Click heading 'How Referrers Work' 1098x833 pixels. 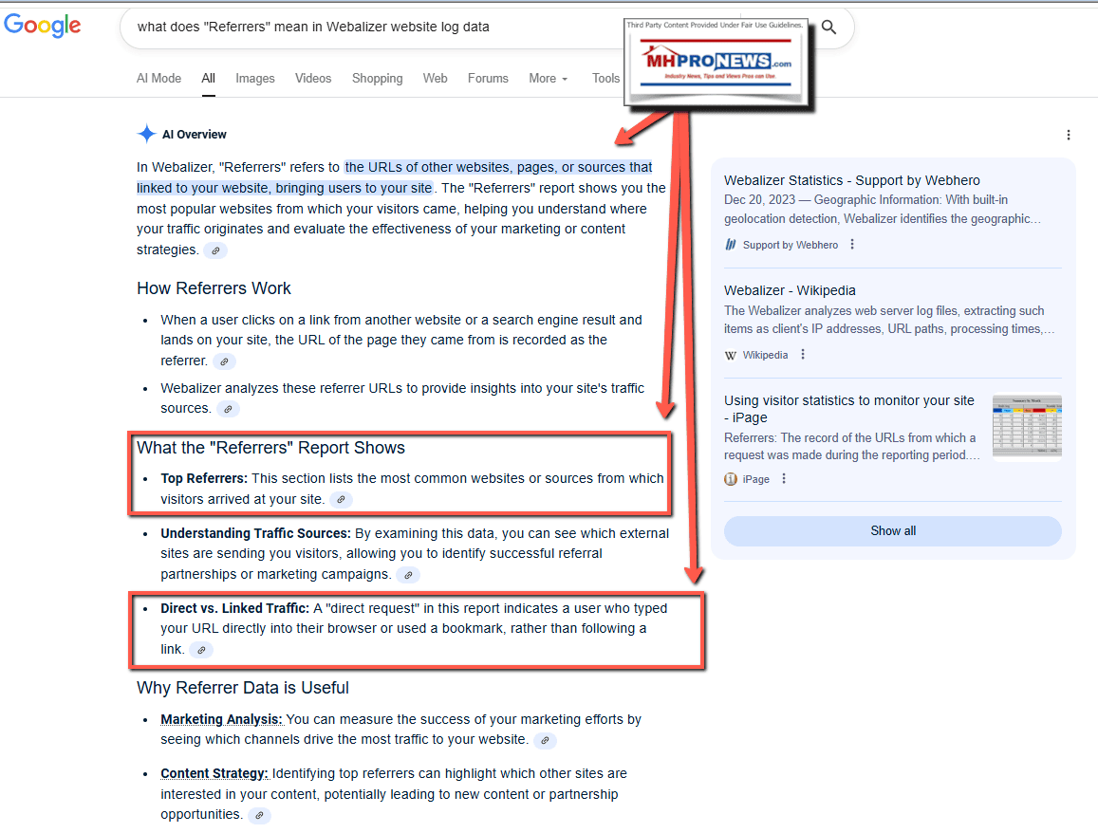[214, 288]
